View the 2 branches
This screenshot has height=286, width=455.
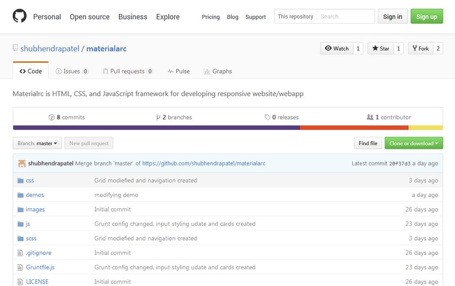[174, 117]
